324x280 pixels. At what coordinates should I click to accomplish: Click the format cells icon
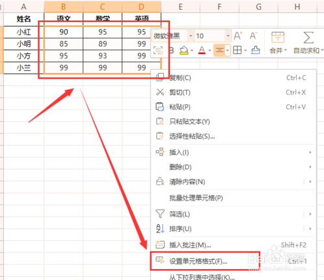(x=160, y=260)
